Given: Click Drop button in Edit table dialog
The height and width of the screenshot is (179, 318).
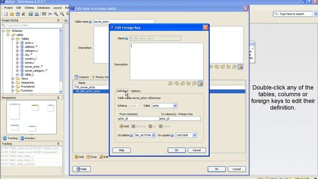Looking at the screenshot, I should (x=91, y=157).
